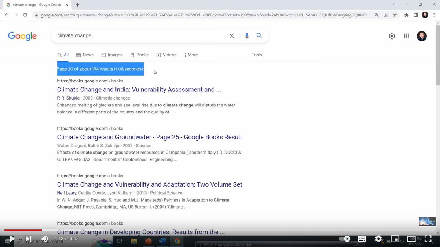Select the All results tab

point(63,55)
